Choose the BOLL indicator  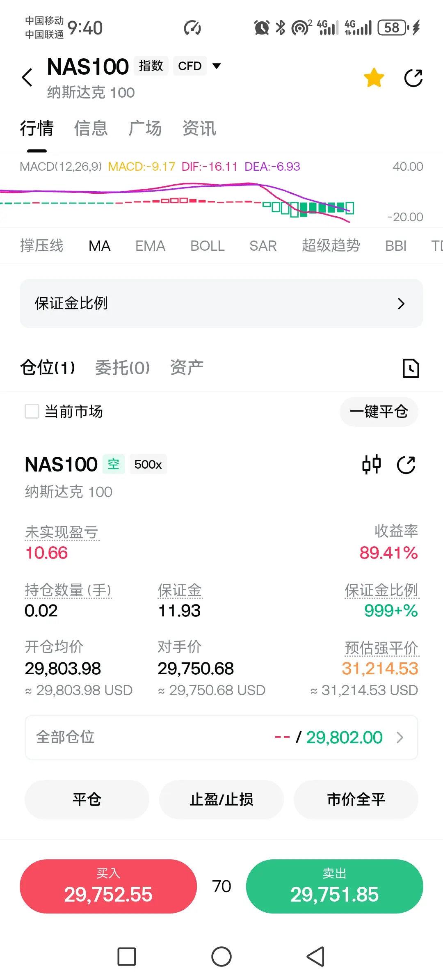pyautogui.click(x=208, y=246)
